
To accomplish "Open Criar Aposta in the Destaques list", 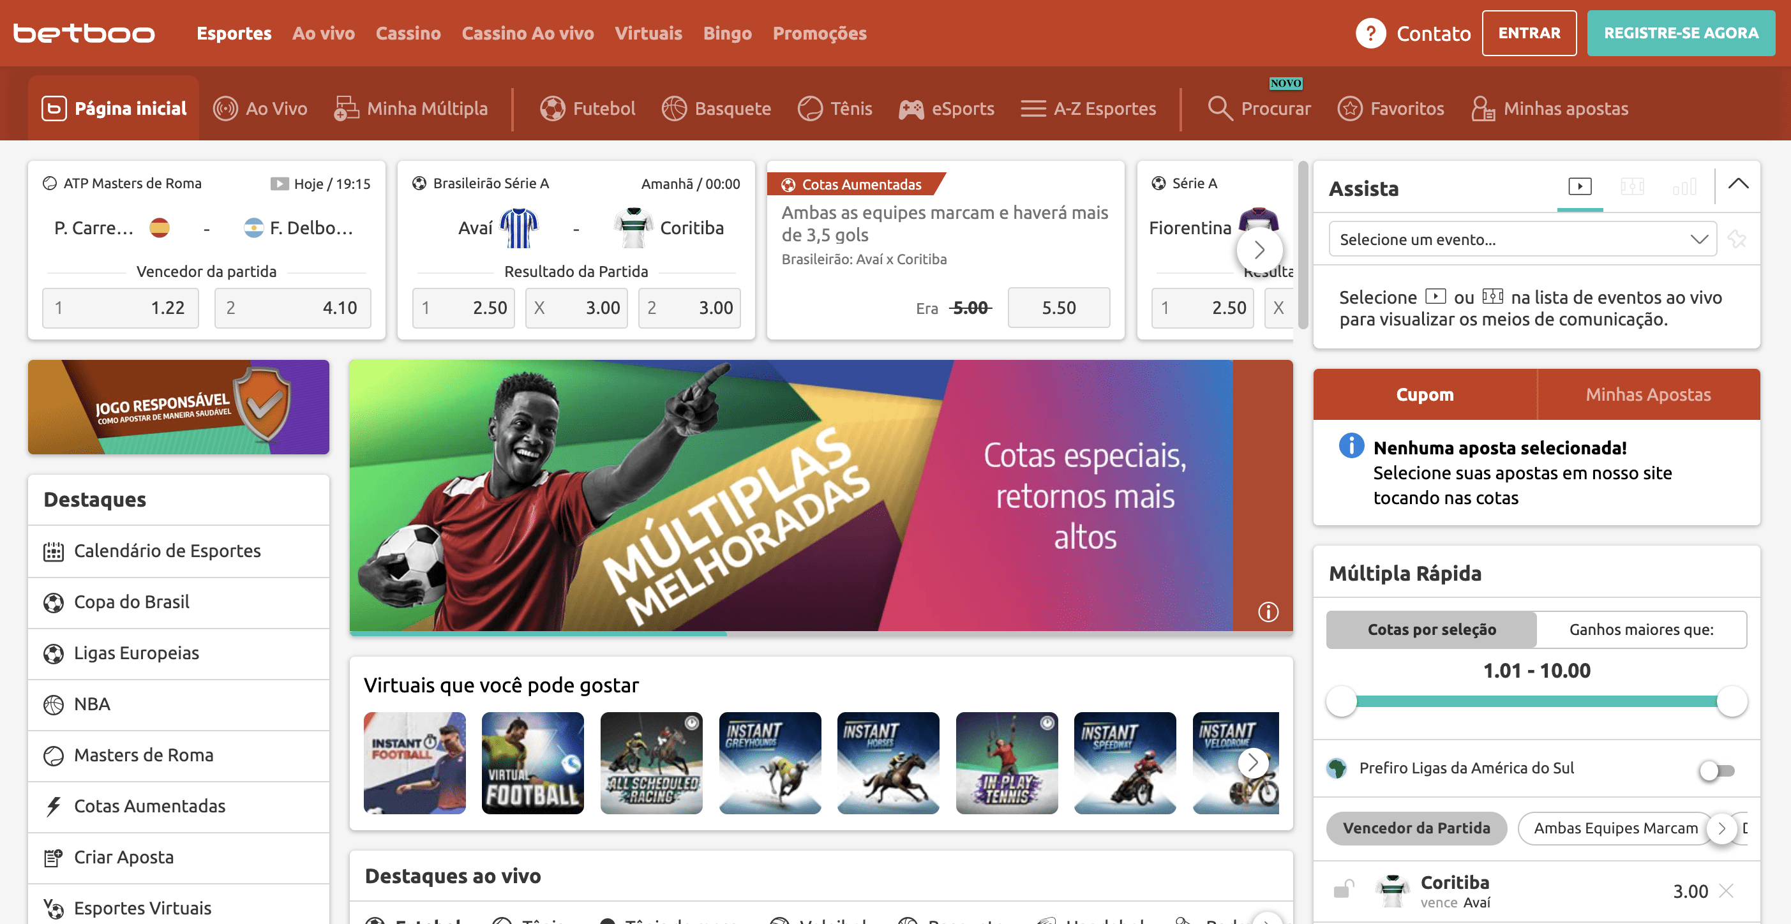I will pos(179,856).
